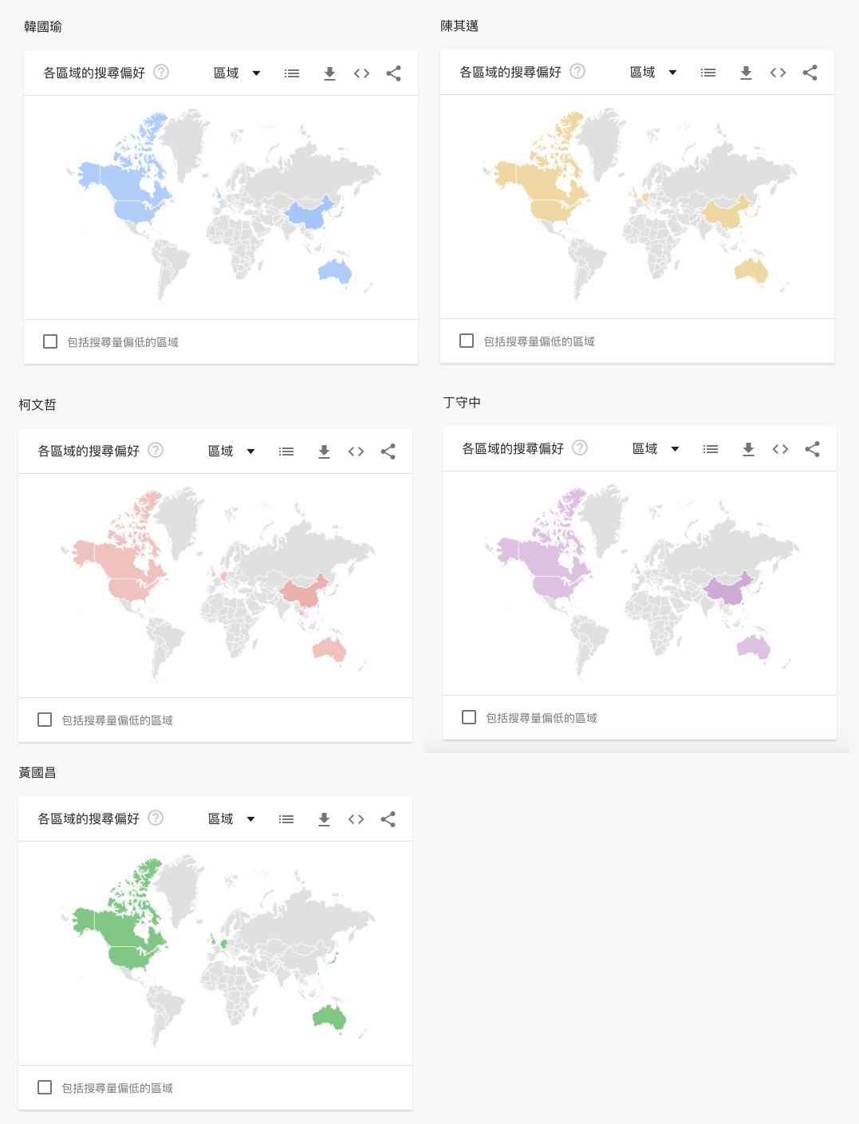Click the 包括搜尋量偏低的區域 label under 陳其邁

pyautogui.click(x=539, y=341)
